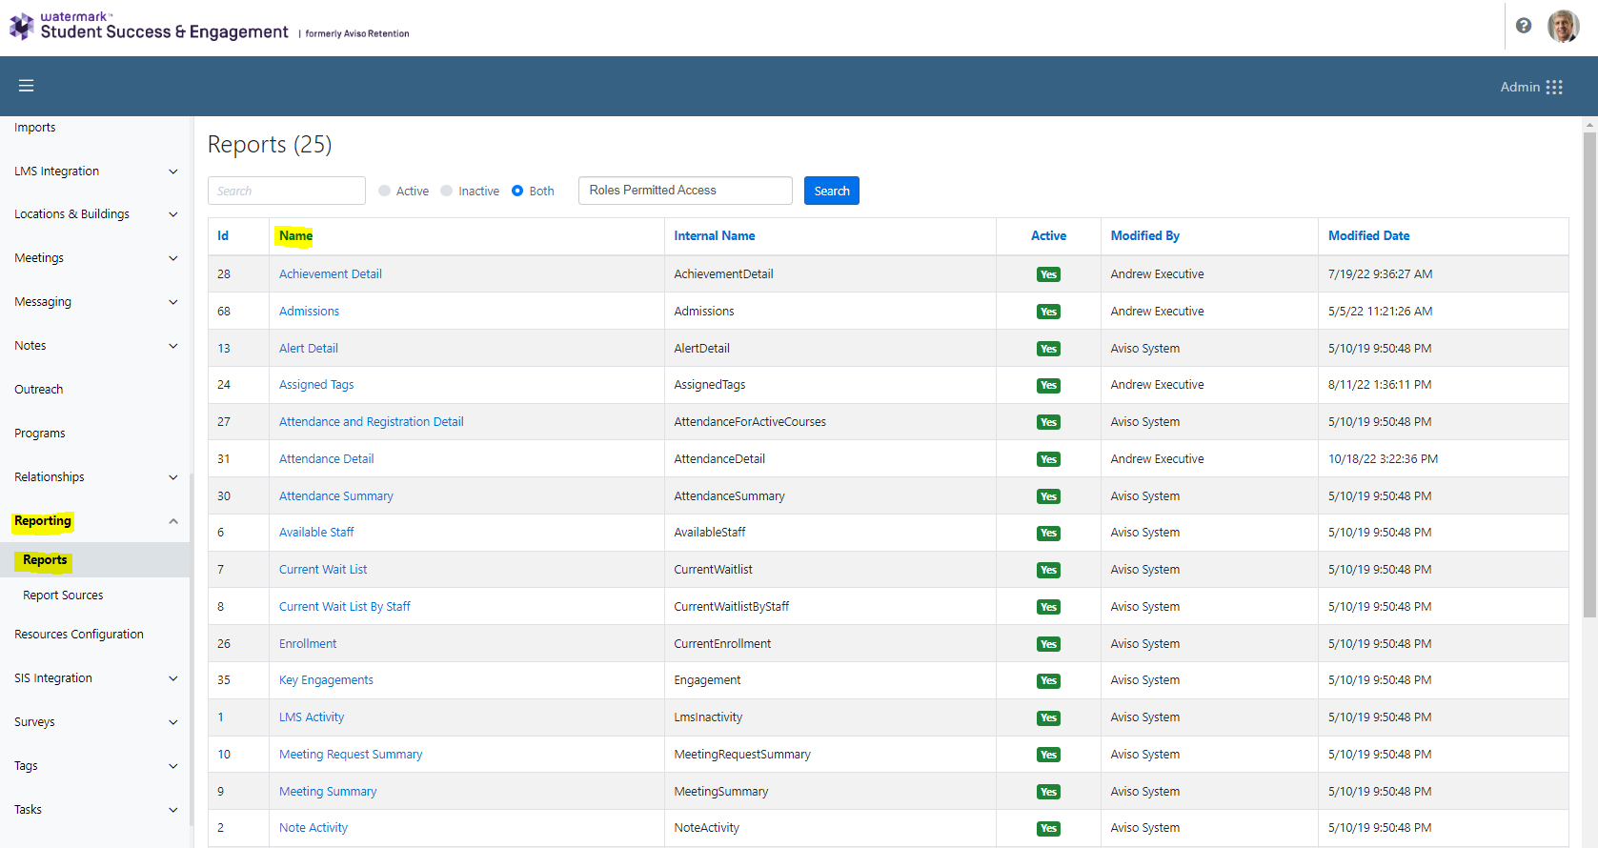Sort table by Name column header
Viewport: 1598px width, 848px height.
tap(295, 236)
